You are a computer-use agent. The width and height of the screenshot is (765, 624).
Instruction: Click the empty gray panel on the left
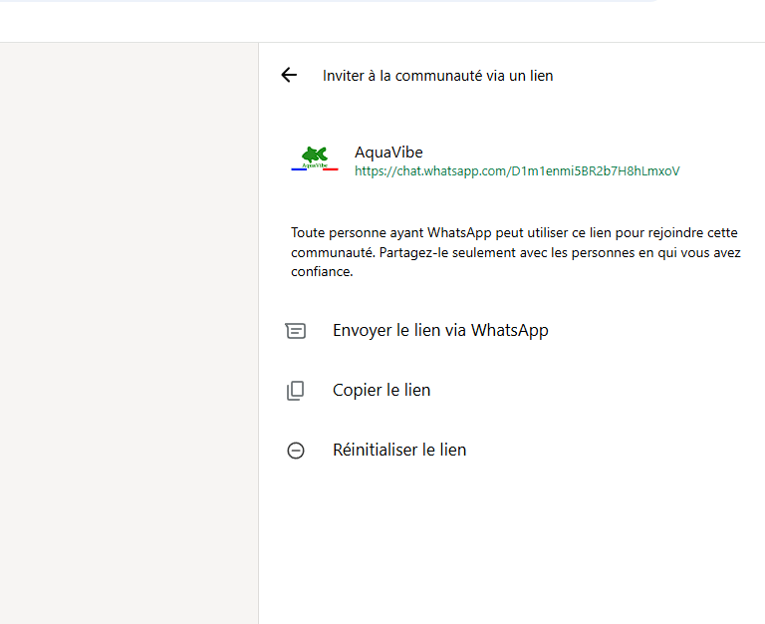pyautogui.click(x=128, y=333)
